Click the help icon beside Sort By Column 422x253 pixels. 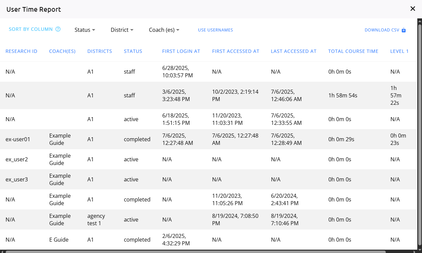(x=58, y=29)
